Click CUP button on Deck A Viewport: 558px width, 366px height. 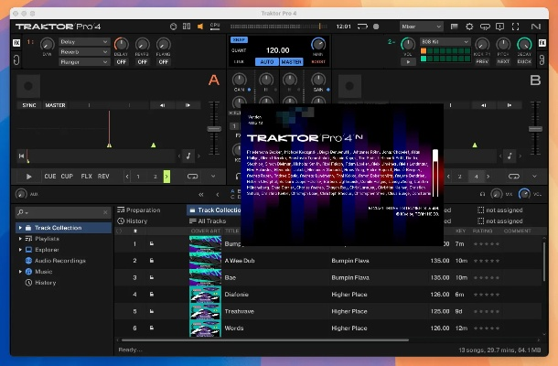point(67,177)
